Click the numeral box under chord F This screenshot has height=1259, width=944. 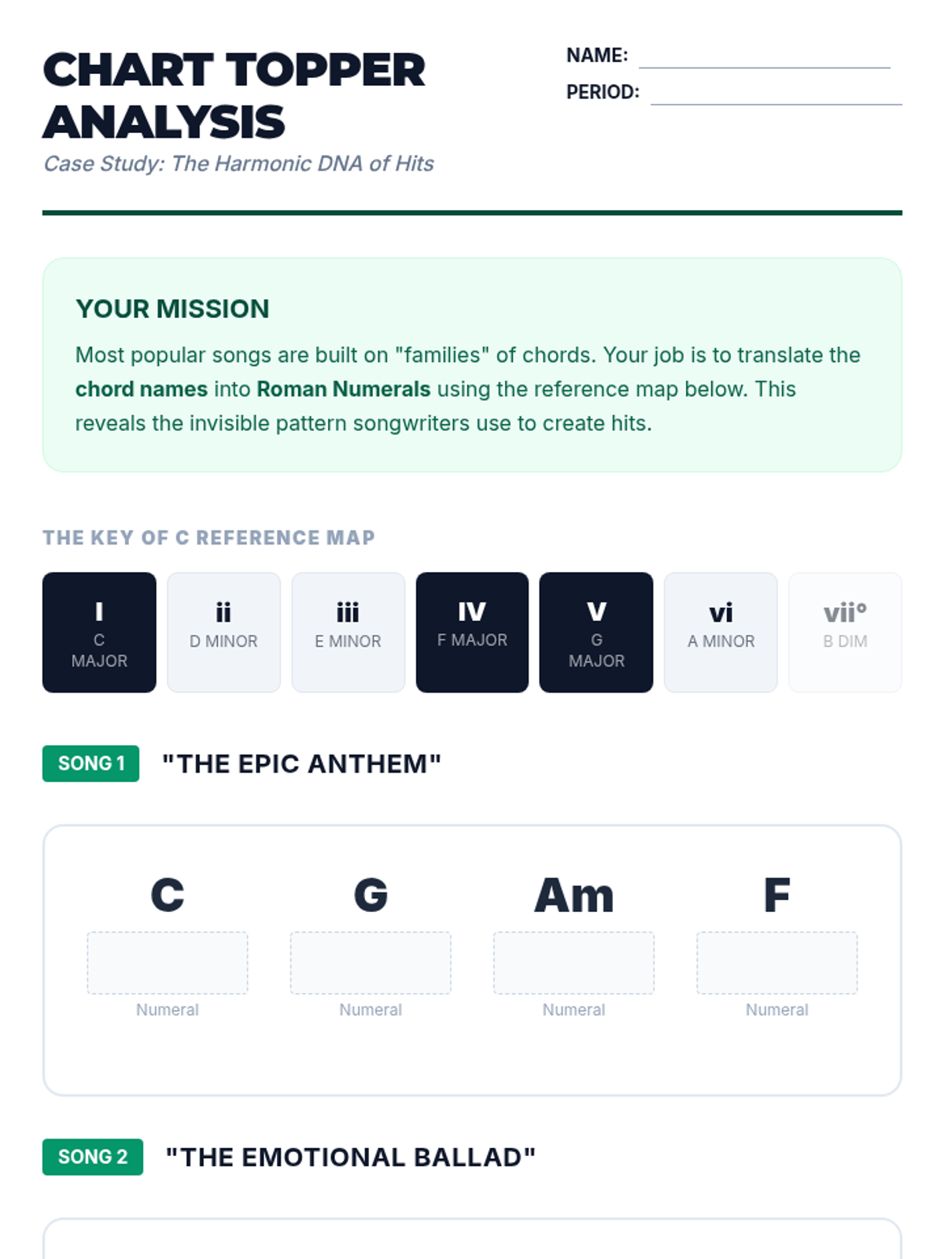click(777, 963)
